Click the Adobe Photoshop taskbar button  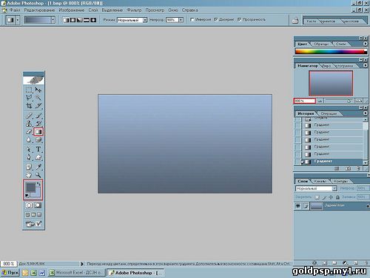click(135, 273)
